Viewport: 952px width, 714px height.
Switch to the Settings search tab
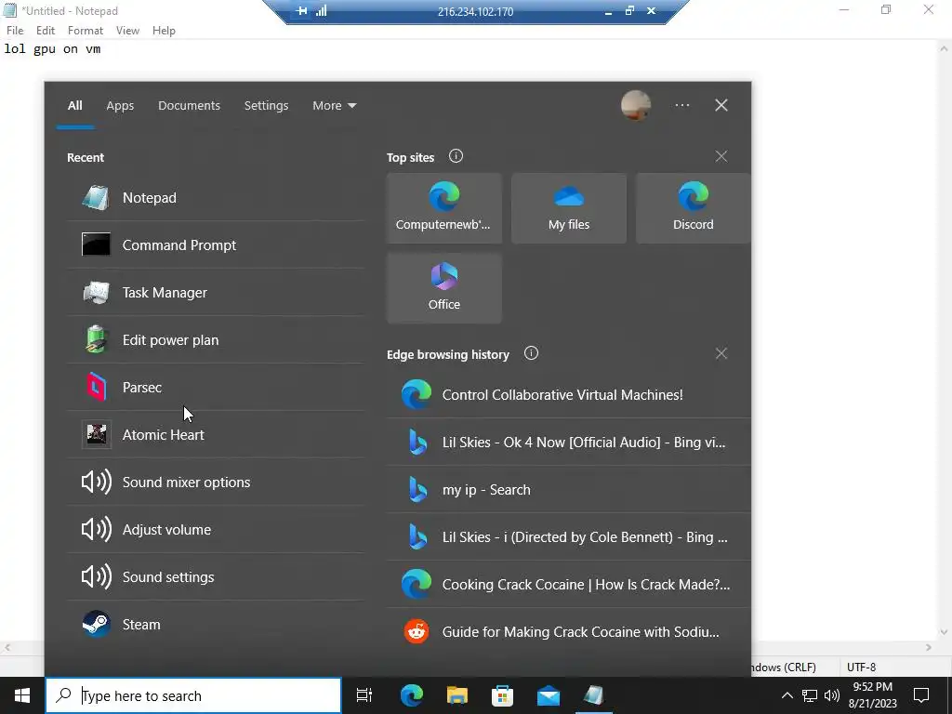(266, 106)
